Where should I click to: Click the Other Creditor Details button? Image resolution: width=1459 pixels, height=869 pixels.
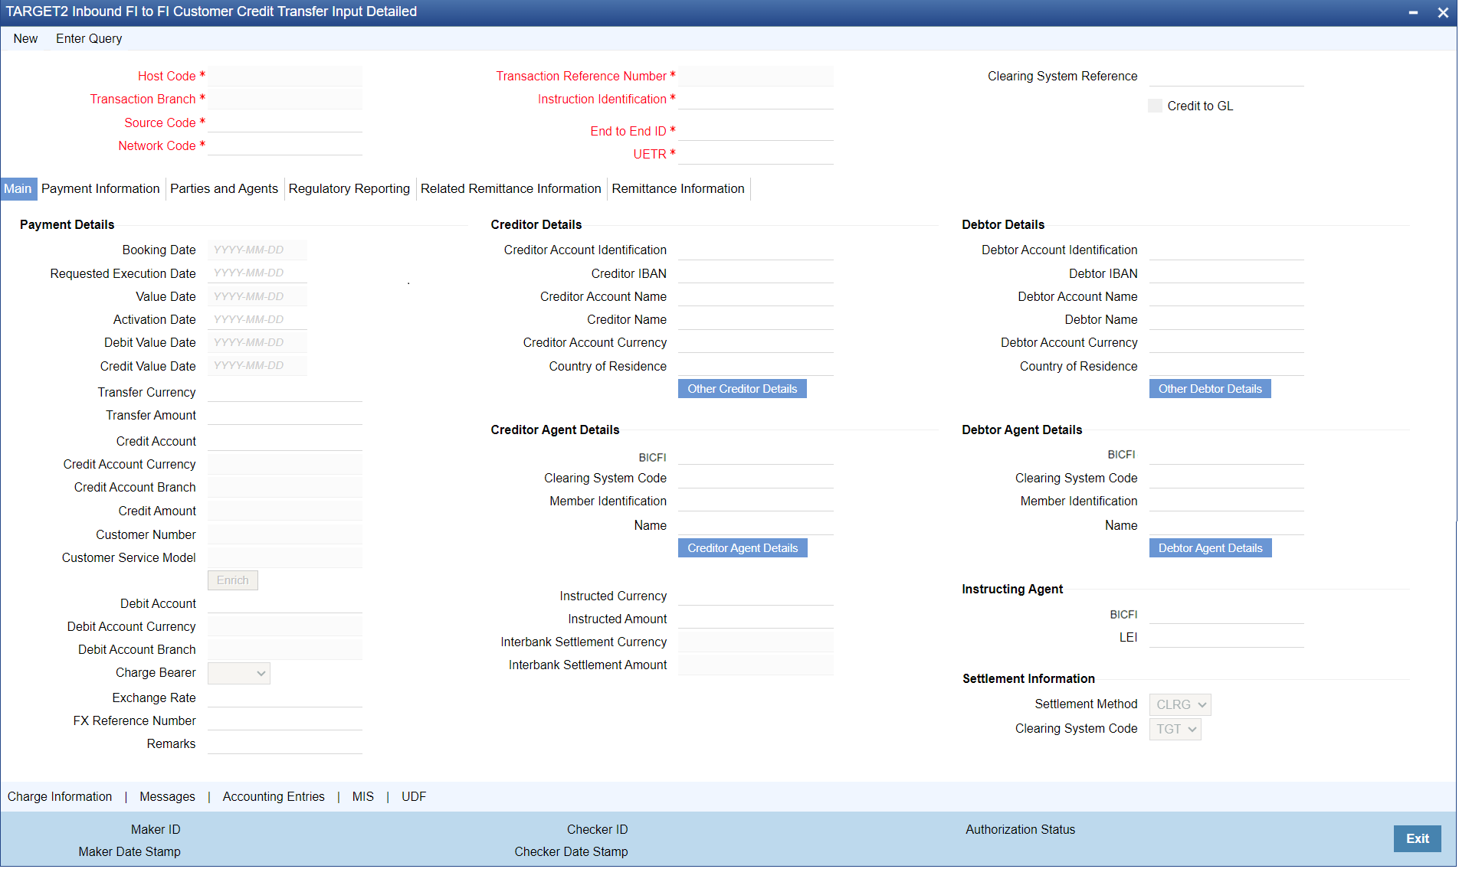point(743,389)
